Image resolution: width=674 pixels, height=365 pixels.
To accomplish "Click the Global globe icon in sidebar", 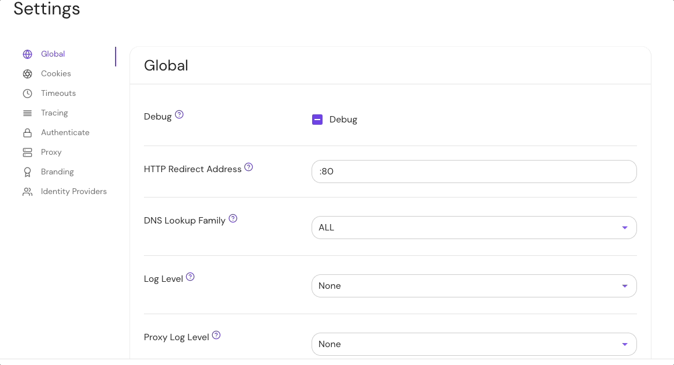I will point(27,54).
